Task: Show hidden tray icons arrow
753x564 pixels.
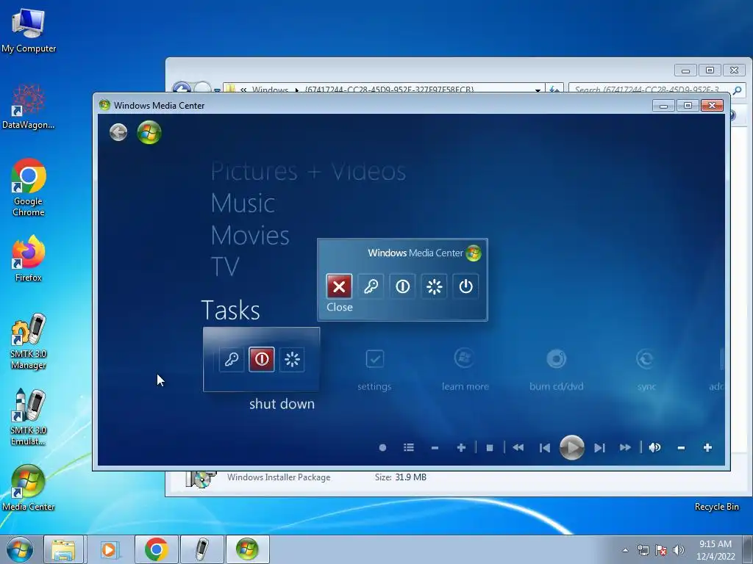Action: click(625, 550)
